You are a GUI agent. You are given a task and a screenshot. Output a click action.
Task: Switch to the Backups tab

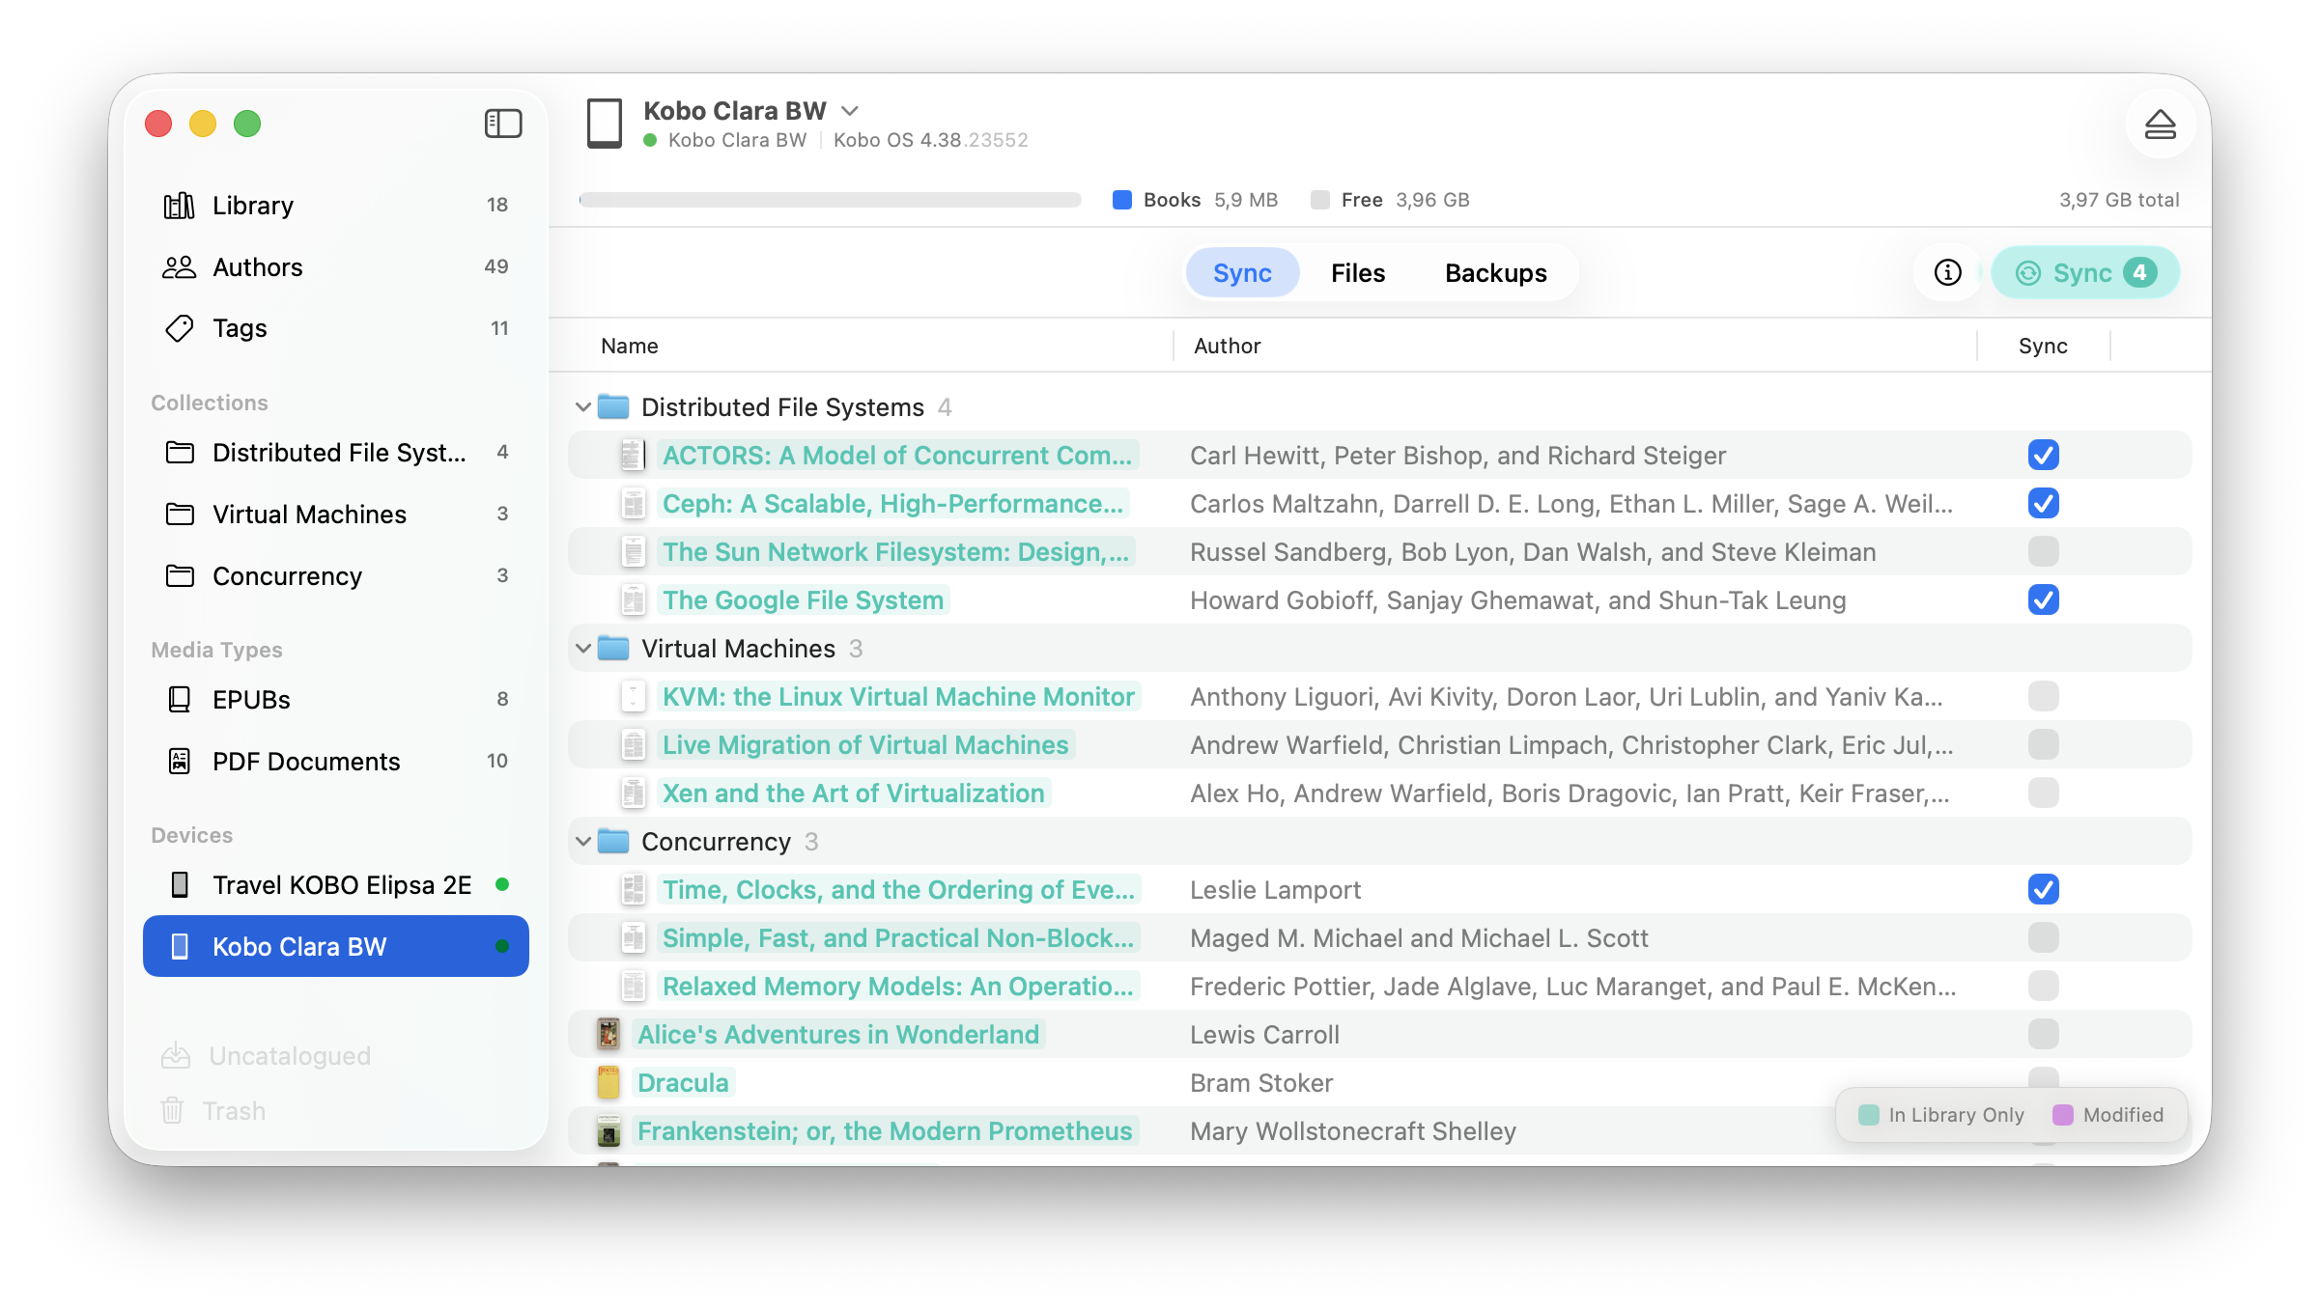click(x=1495, y=273)
